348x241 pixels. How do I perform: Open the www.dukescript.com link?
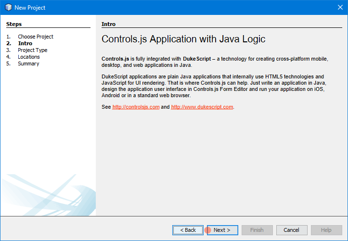coord(202,107)
